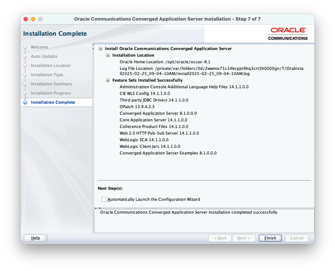Click the Installation Progress step bullet icon

(x=25, y=93)
